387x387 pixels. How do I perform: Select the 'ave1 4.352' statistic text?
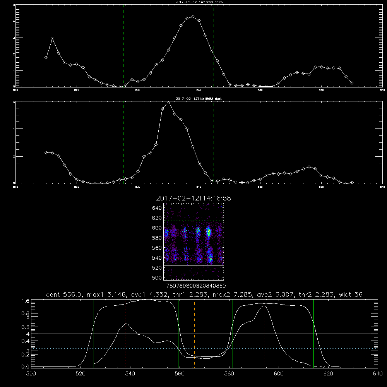tap(150, 295)
